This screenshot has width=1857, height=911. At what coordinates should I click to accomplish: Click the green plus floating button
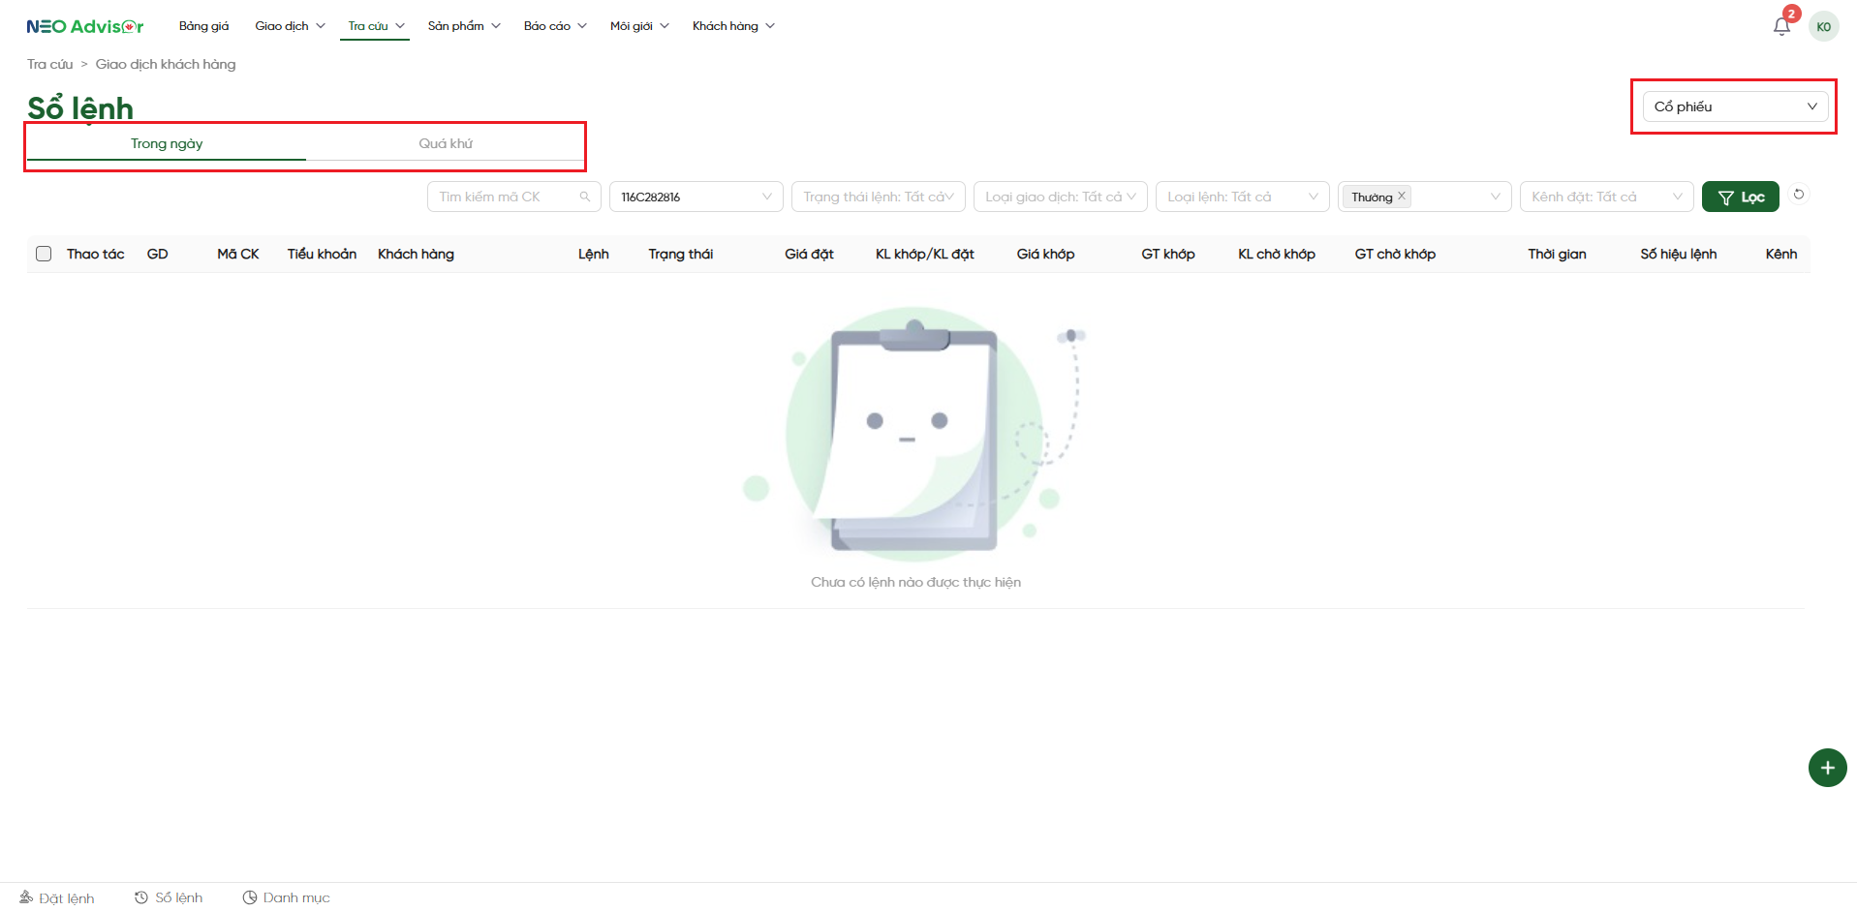click(1827, 768)
